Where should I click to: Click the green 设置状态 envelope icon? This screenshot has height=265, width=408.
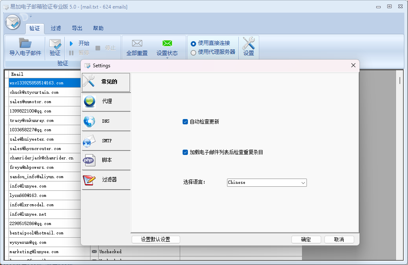(167, 43)
